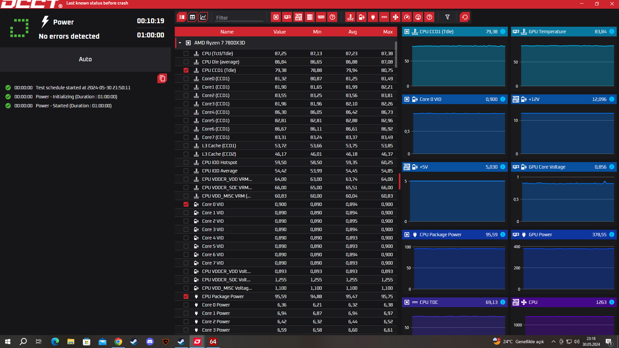The height and width of the screenshot is (348, 619).
Task: Open info for CPU Package Power graph
Action: [x=503, y=235]
